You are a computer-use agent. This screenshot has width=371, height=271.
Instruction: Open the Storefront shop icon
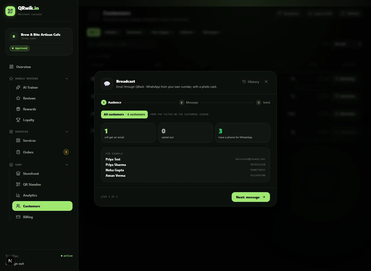pyautogui.click(x=18, y=174)
